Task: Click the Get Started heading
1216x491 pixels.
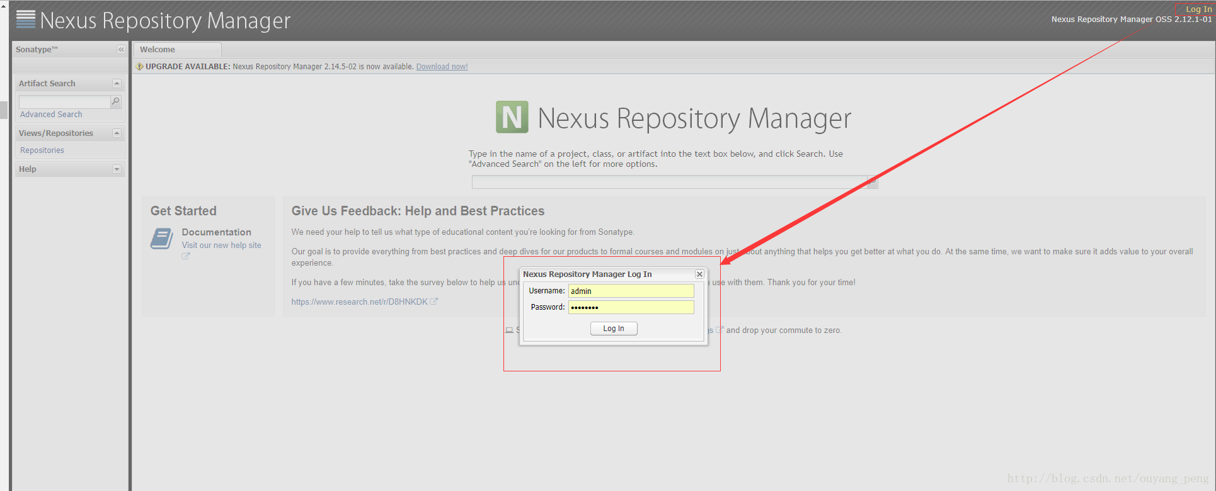Action: click(183, 212)
